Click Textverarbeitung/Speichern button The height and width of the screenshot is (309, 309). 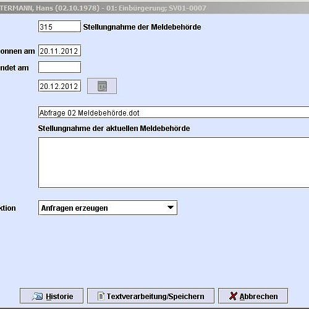click(151, 296)
